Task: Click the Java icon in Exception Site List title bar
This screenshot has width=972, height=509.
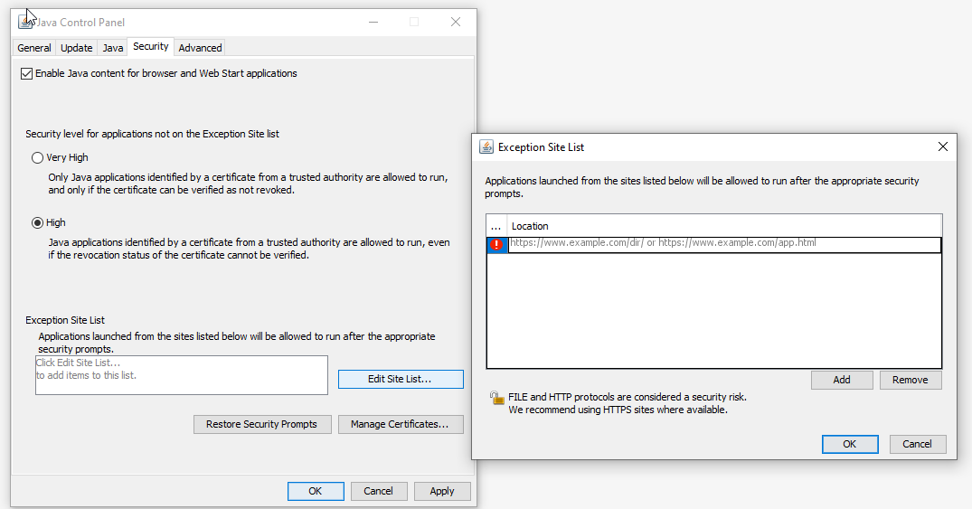Action: (486, 147)
